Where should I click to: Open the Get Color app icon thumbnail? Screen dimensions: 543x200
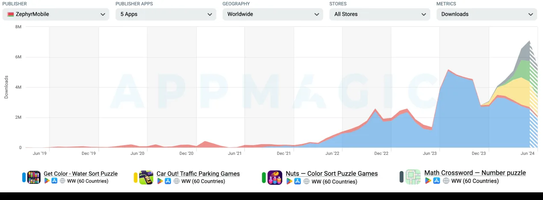point(34,177)
